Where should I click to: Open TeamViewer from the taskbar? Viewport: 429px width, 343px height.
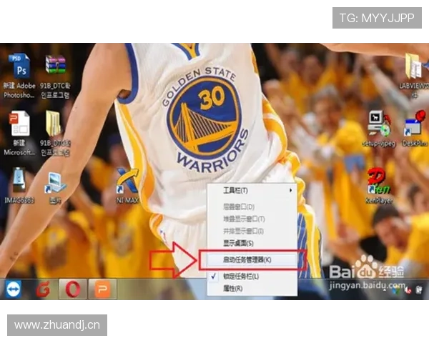tap(14, 289)
